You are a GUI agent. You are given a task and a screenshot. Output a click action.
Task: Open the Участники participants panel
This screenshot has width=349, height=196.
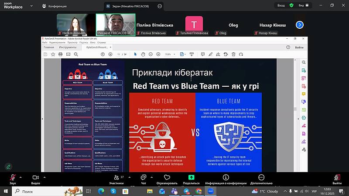click(116, 178)
